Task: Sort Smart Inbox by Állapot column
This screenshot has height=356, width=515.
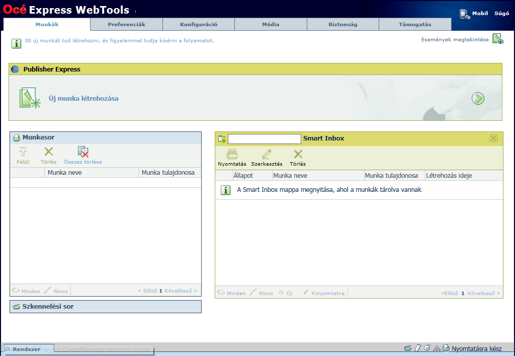Action: pyautogui.click(x=252, y=176)
